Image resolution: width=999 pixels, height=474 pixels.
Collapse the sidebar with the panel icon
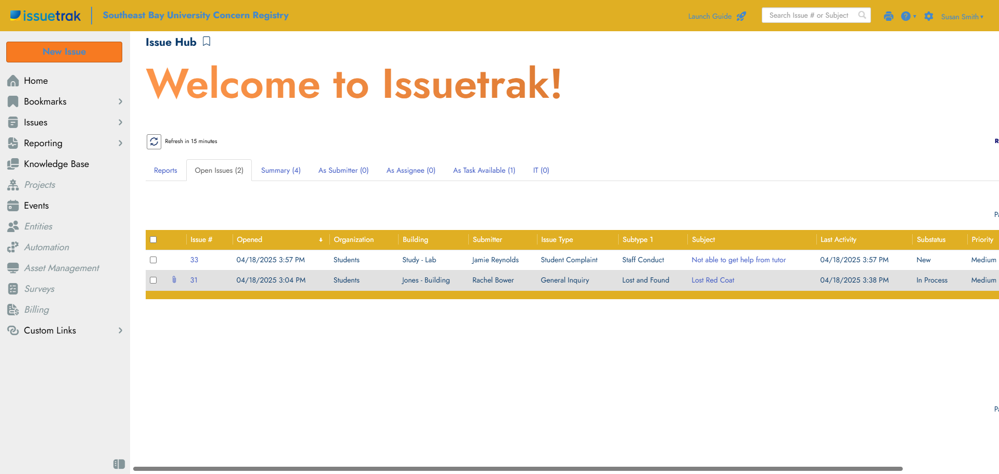tap(119, 464)
